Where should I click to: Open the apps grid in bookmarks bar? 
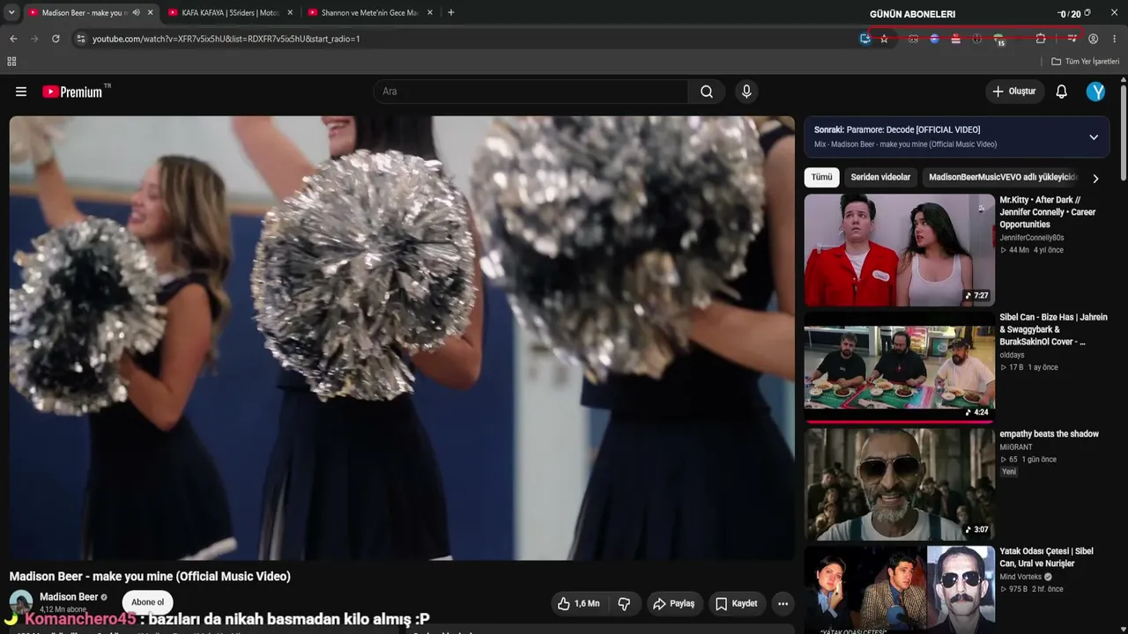[x=11, y=62]
